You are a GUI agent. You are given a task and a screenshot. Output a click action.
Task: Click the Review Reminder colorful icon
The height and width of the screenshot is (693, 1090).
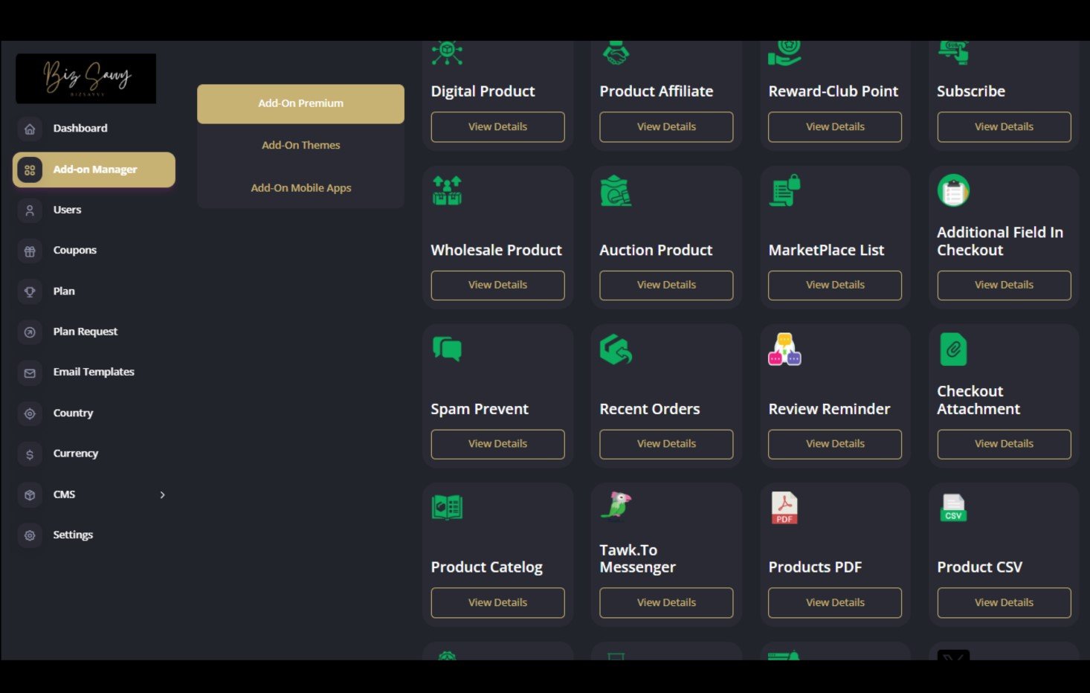tap(784, 349)
